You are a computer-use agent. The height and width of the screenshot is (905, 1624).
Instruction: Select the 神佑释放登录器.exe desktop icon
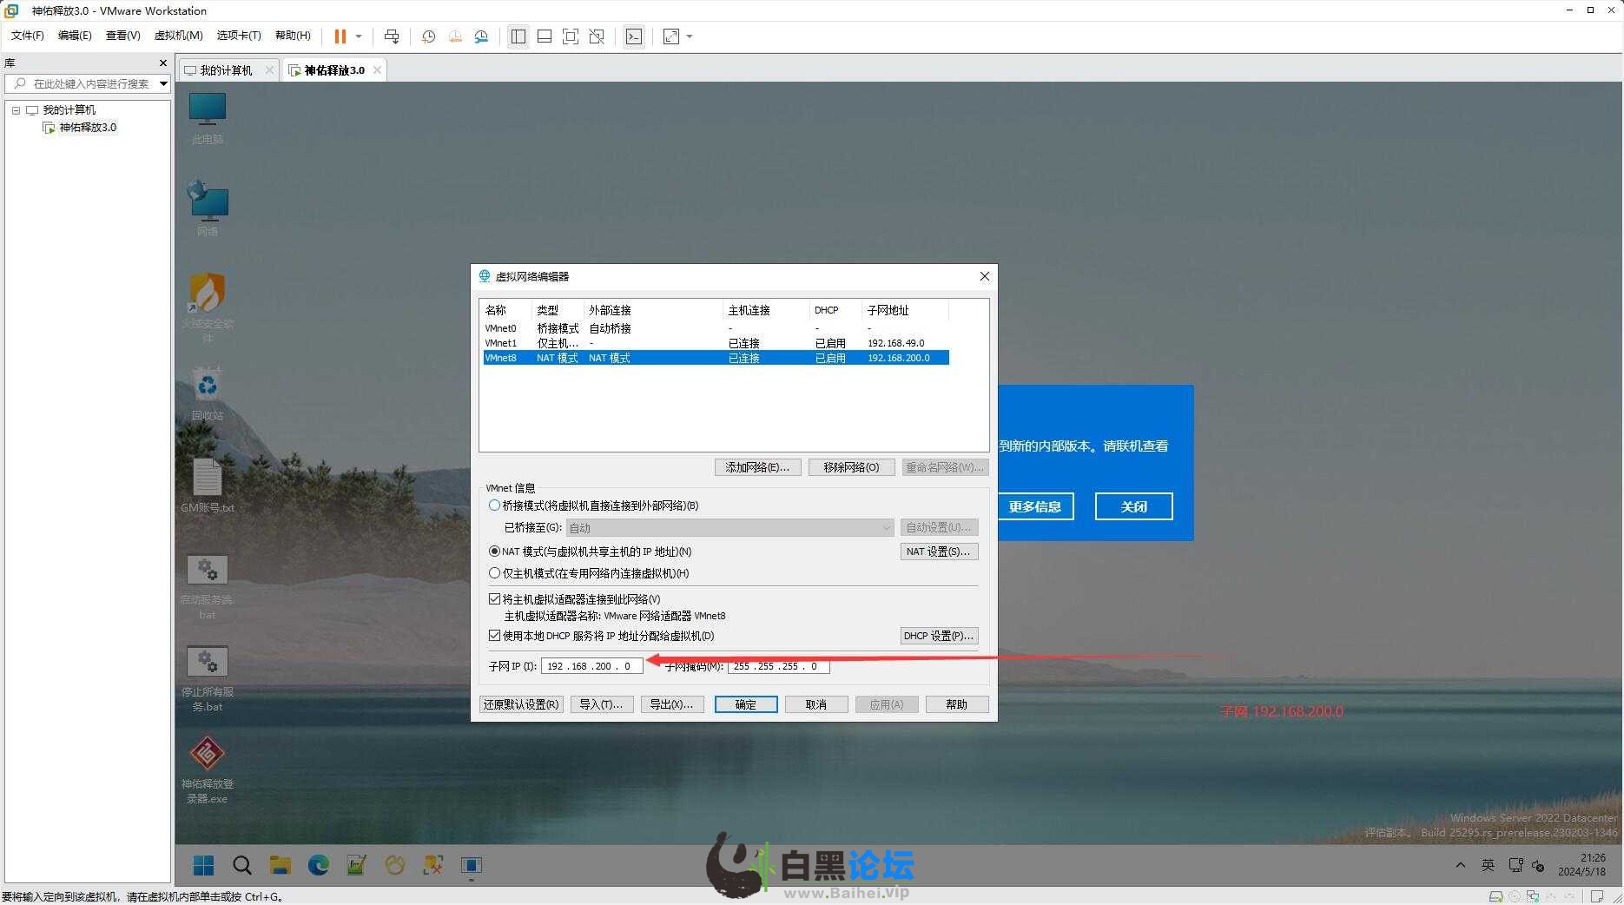pos(208,770)
